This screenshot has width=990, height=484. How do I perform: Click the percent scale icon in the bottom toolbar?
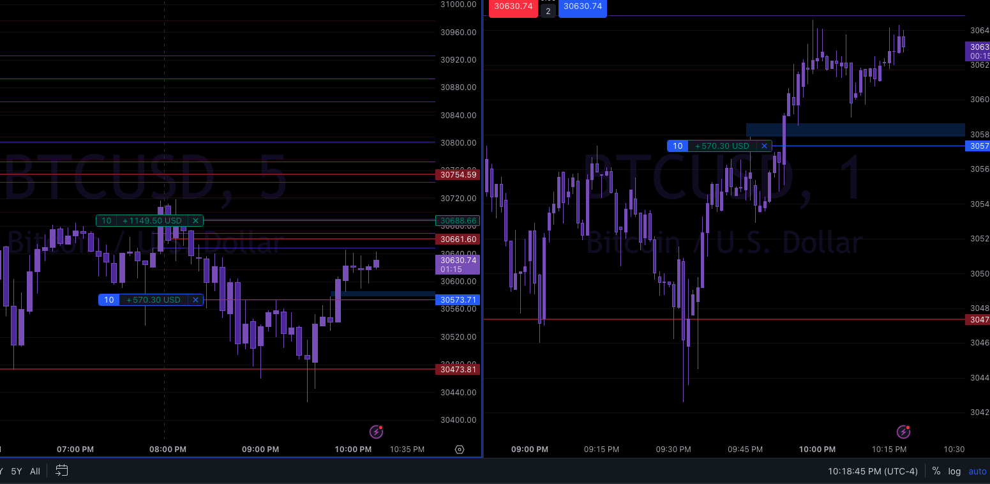(x=936, y=471)
